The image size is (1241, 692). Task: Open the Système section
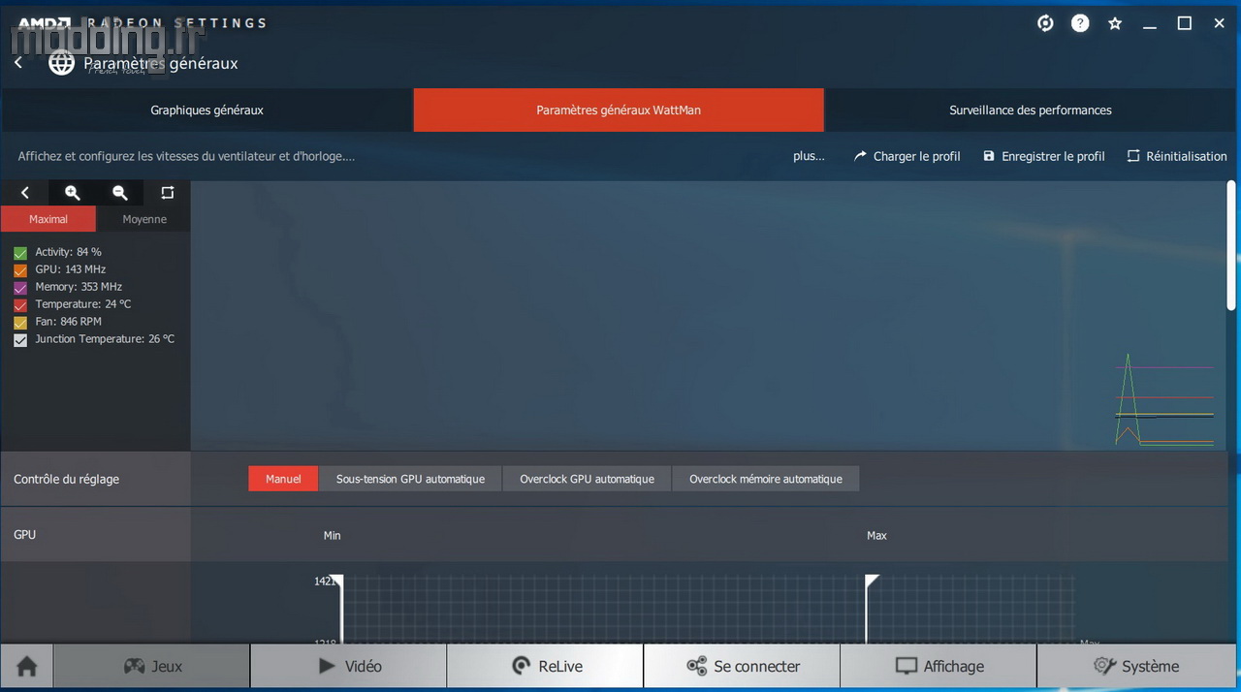click(1136, 666)
